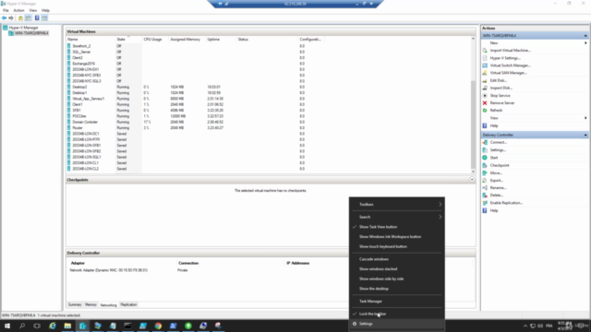Click Rename... in the Actions pane
Viewport: 591px width, 332px height.
498,188
